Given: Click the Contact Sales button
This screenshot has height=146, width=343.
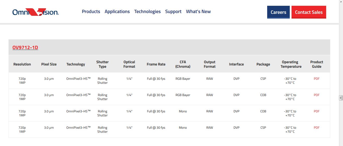Looking at the screenshot, I should click(x=309, y=12).
